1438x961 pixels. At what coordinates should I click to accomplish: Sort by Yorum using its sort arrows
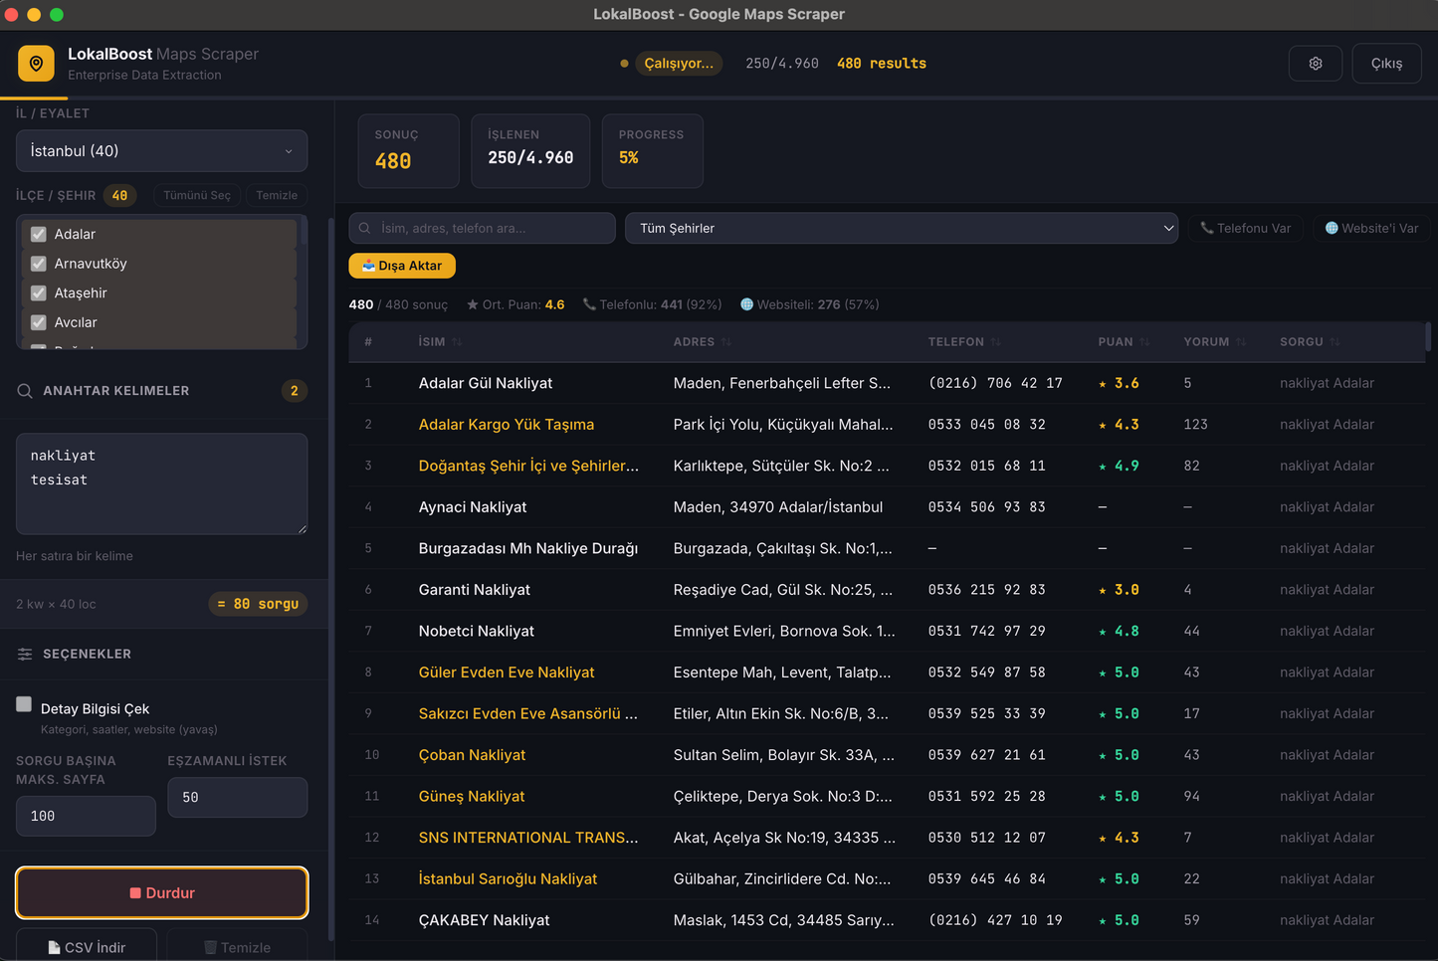pos(1241,342)
